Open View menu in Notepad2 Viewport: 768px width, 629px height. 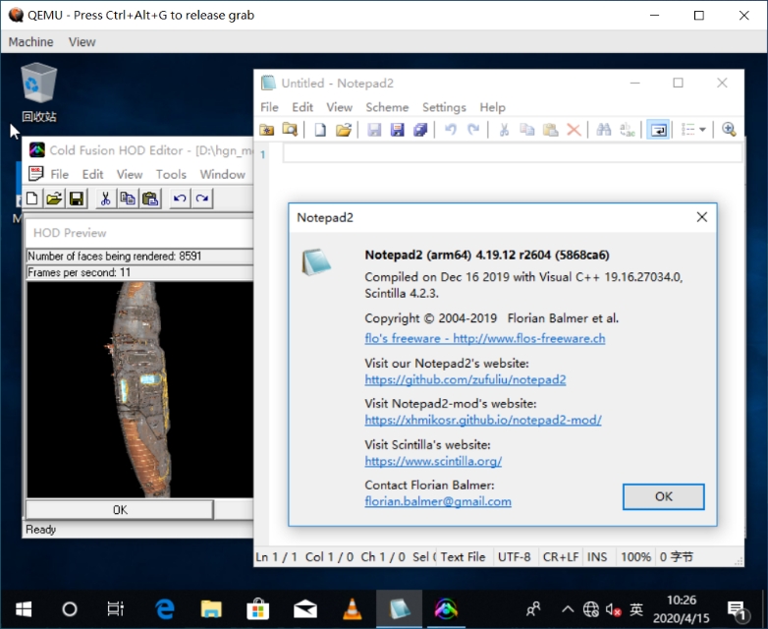tap(340, 107)
